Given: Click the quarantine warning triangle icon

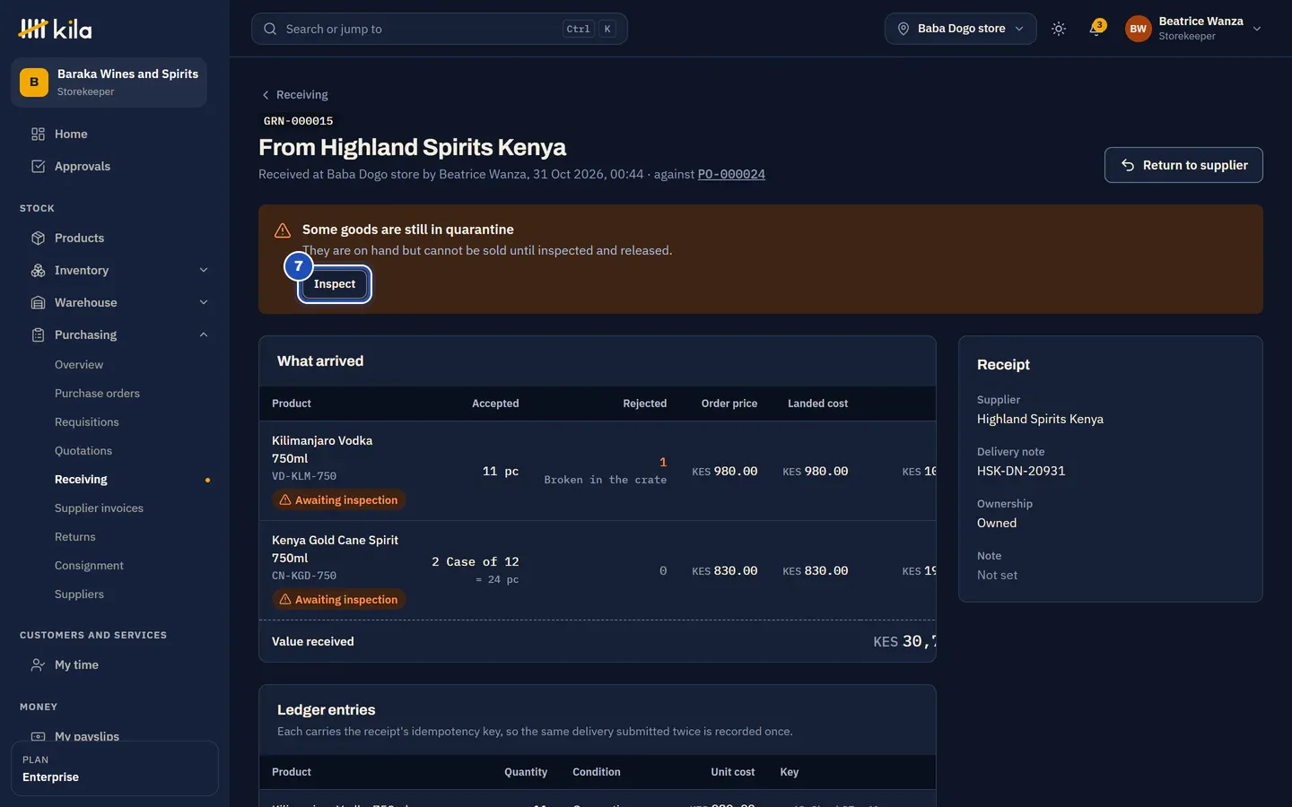Looking at the screenshot, I should click(x=283, y=230).
